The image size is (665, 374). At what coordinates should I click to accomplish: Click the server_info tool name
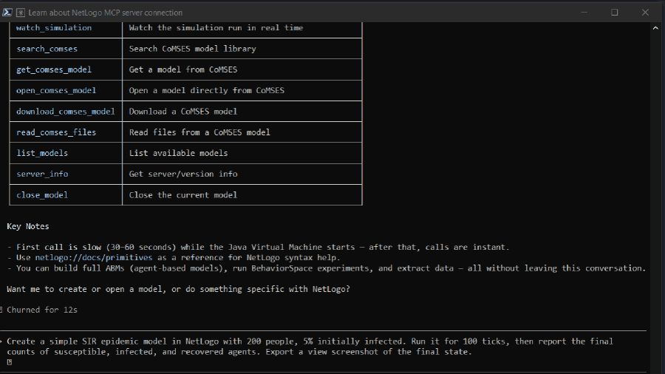point(42,174)
